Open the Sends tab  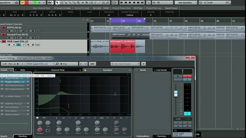tap(143, 70)
